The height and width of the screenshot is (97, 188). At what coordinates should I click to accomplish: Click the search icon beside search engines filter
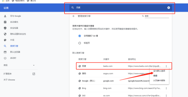[x=143, y=16]
